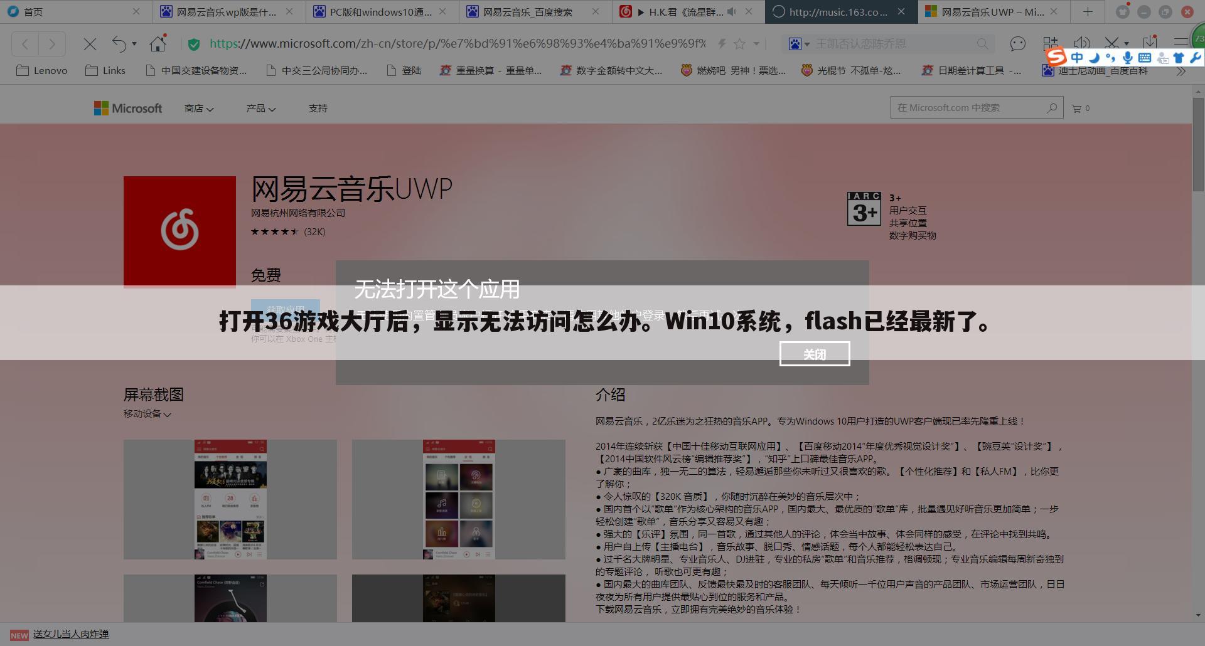Expand the screenshot scissors dropdown arrow

(1127, 44)
